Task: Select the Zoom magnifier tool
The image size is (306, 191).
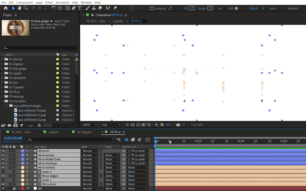Action: click(x=25, y=8)
